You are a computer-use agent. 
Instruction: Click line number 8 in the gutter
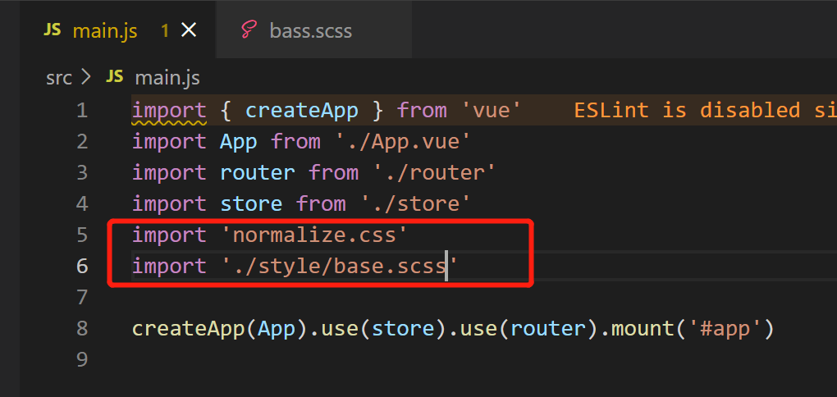(x=81, y=329)
